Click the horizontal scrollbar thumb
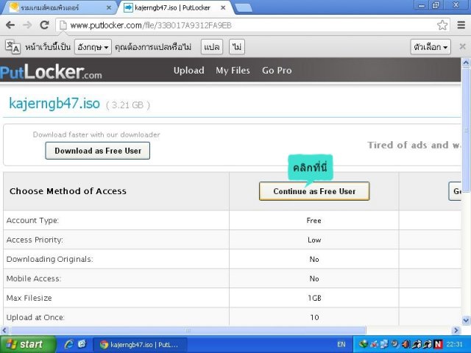The width and height of the screenshot is (471, 353). click(188, 330)
